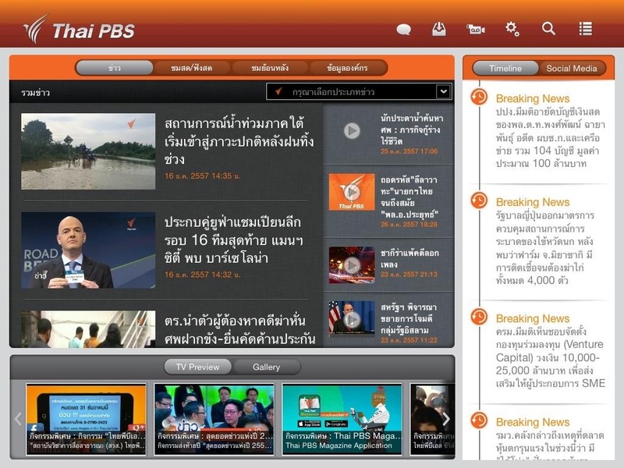The width and height of the screenshot is (624, 468).
Task: Play the ถอดรหัส"ลีลาวาทะ" video
Action: pos(352,192)
